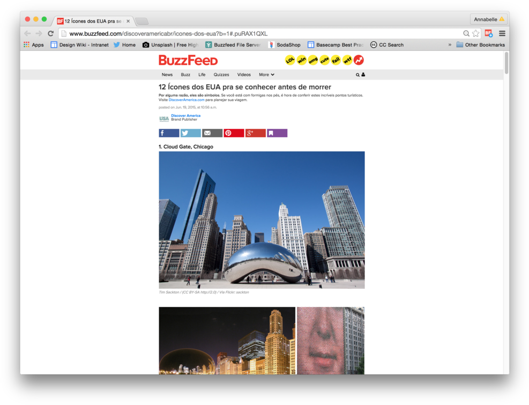Share the article on Google+
The width and height of the screenshot is (529, 405).
255,132
